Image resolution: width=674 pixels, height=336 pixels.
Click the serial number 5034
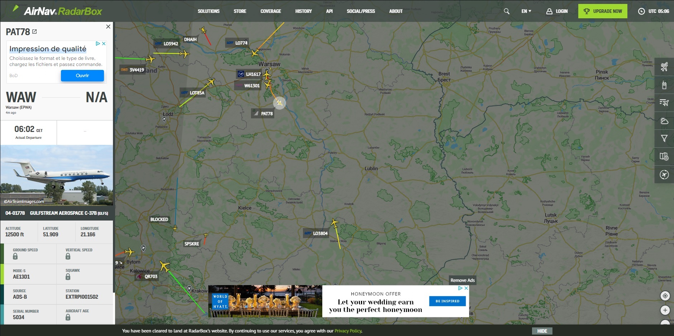(19, 317)
